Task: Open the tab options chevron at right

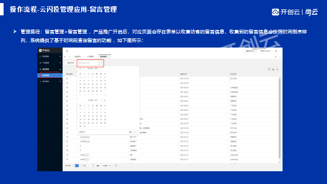Action: (x=280, y=57)
